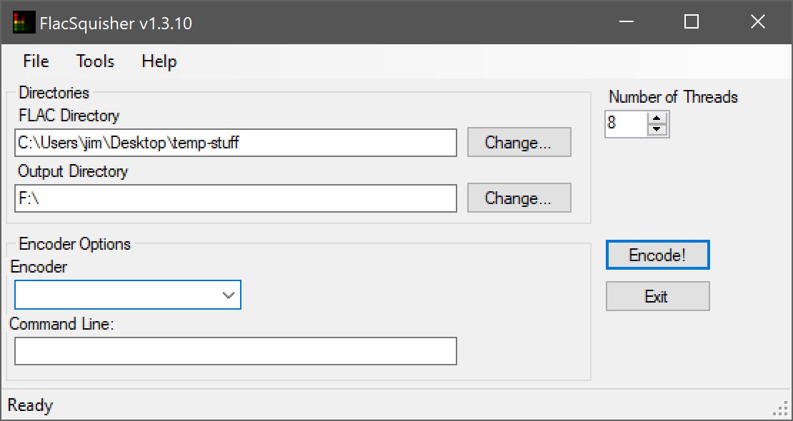Open the Tools menu
The width and height of the screenshot is (793, 421).
95,61
